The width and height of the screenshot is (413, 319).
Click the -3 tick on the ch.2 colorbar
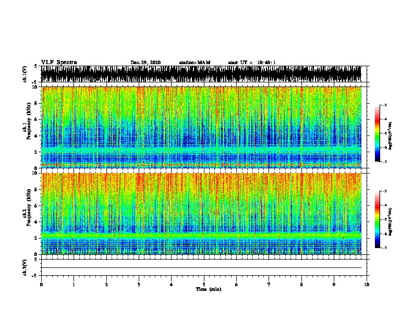[x=385, y=191]
